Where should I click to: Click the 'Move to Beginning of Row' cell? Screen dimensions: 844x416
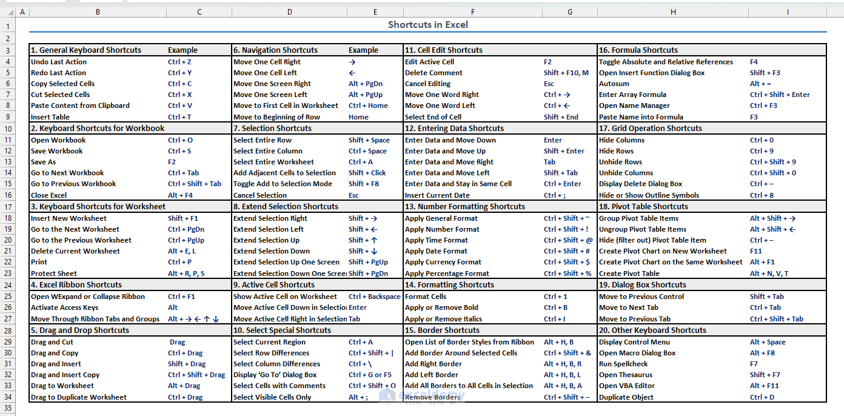(290, 117)
